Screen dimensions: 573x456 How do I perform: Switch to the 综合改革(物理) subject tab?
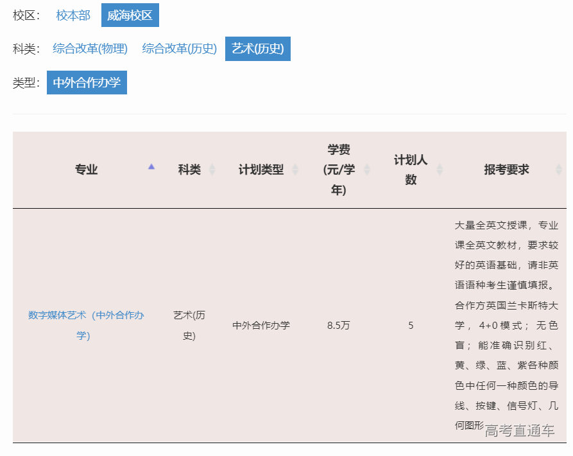point(90,48)
